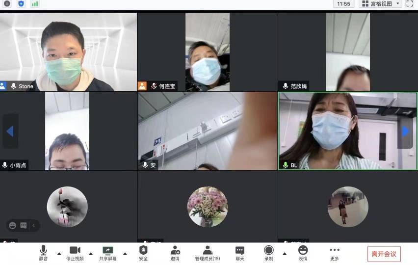Open the 宫格视图 layout dropdown

click(380, 4)
